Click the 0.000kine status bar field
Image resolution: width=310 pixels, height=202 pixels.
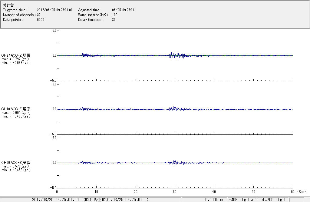pyautogui.click(x=214, y=200)
